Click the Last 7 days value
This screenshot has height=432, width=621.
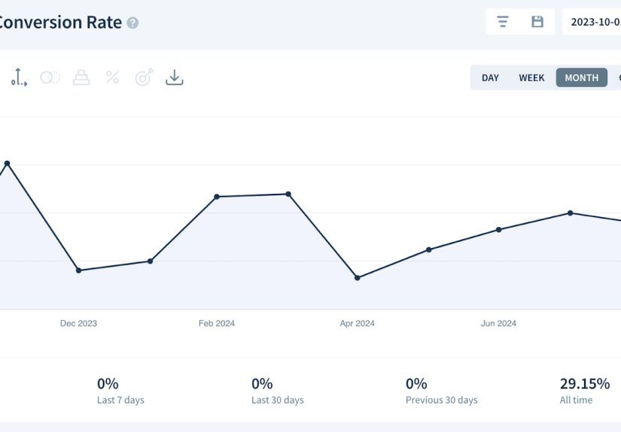click(108, 383)
